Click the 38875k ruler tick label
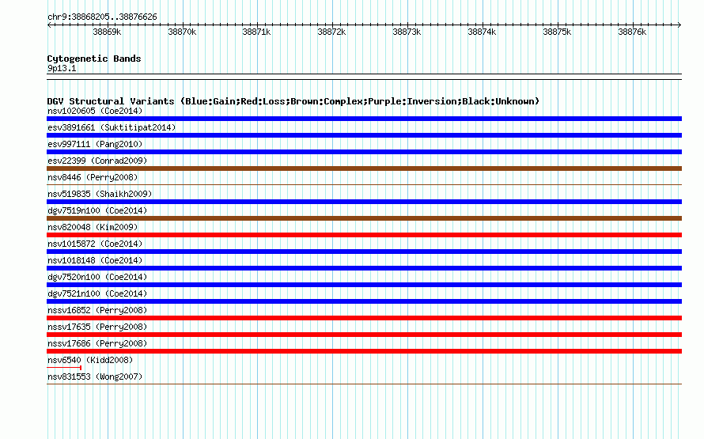 [x=557, y=32]
